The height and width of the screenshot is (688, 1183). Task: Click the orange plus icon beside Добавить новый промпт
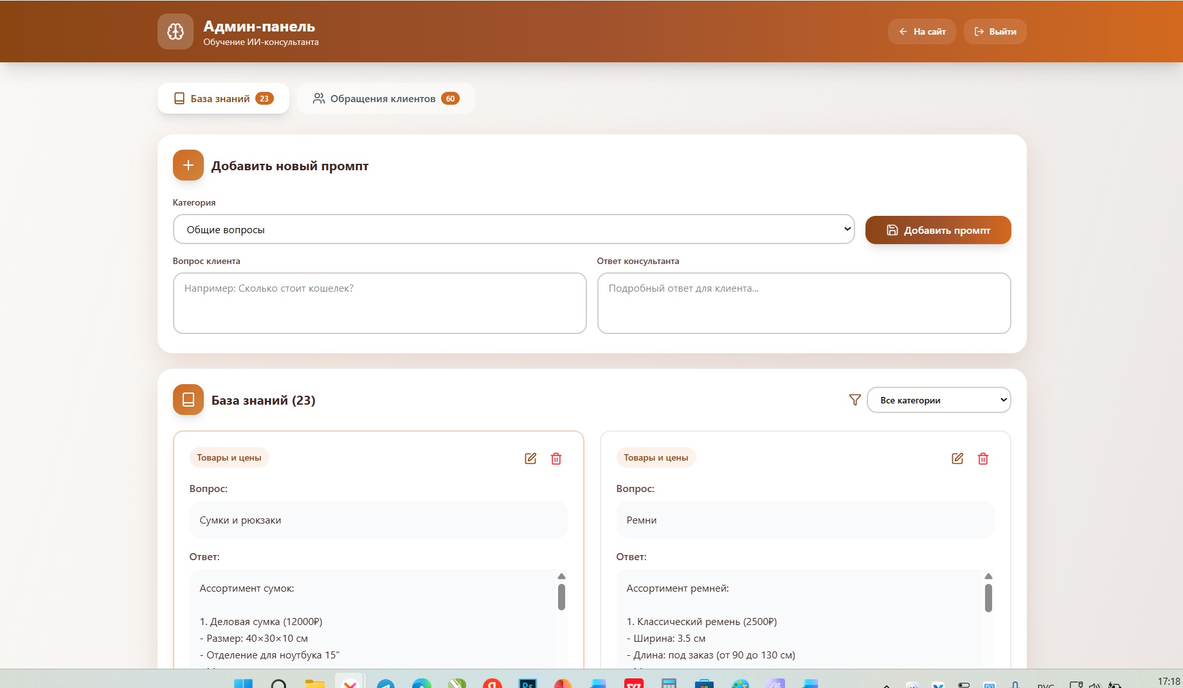coord(188,165)
